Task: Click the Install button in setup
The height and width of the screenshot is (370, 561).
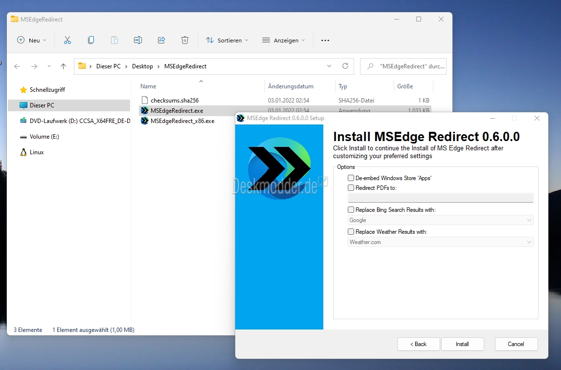Action: tap(462, 344)
